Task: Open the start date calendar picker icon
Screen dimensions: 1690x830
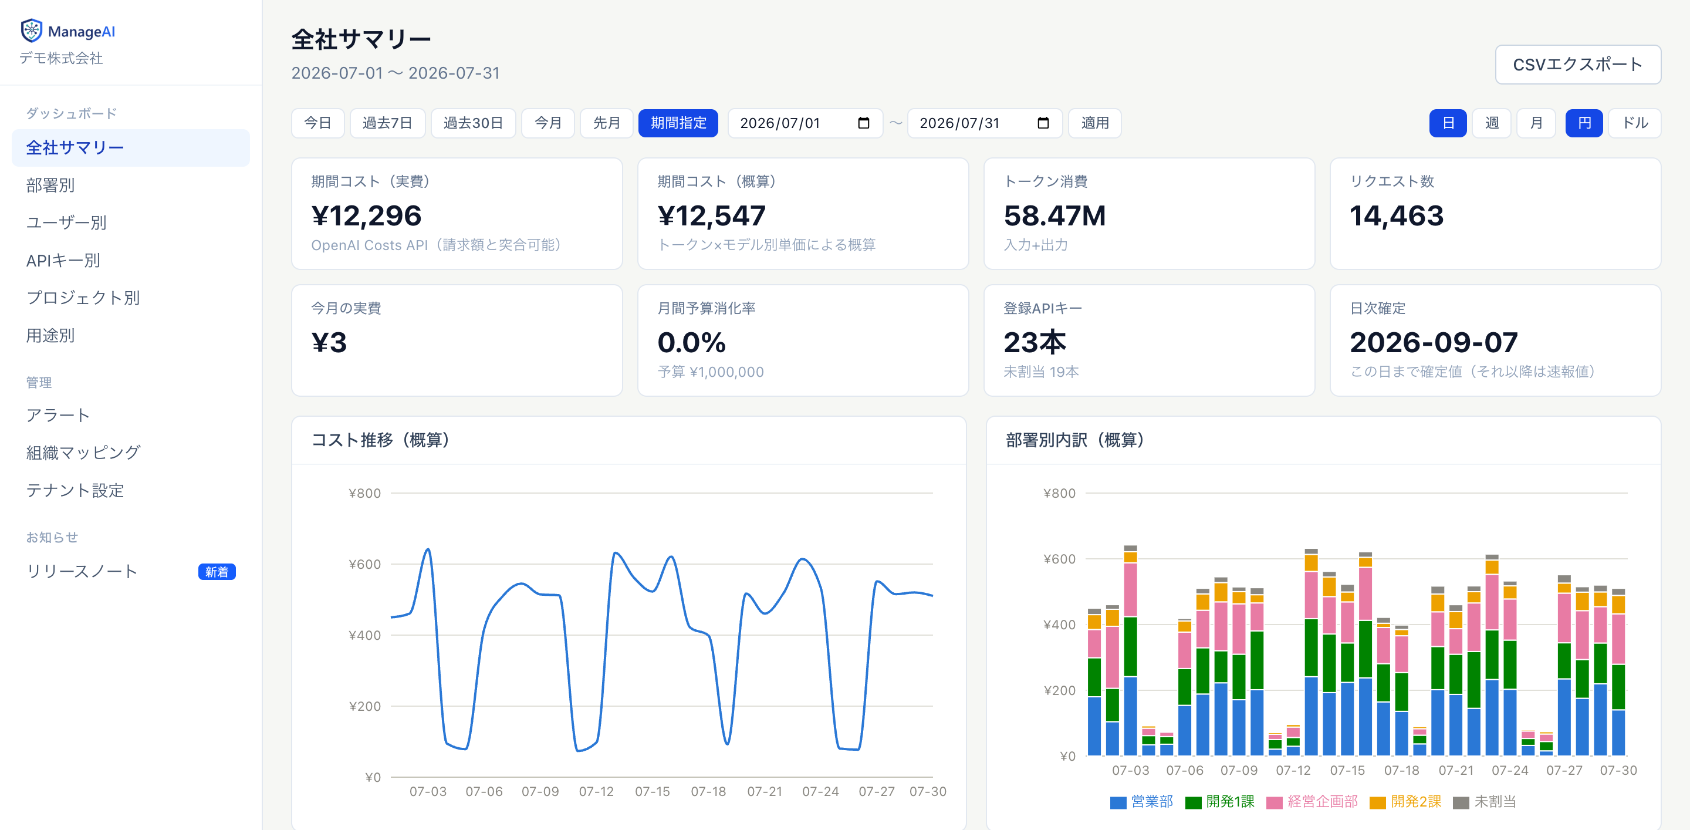Action: [863, 123]
